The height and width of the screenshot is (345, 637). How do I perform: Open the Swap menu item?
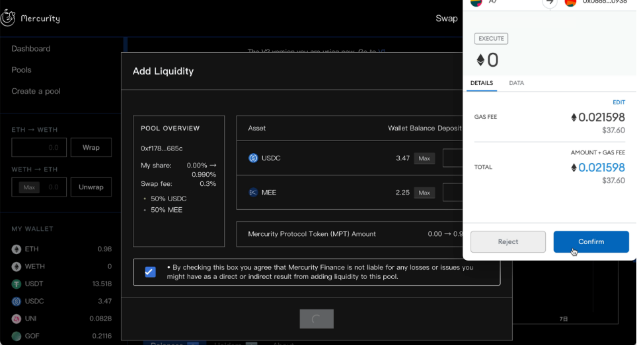pyautogui.click(x=447, y=18)
